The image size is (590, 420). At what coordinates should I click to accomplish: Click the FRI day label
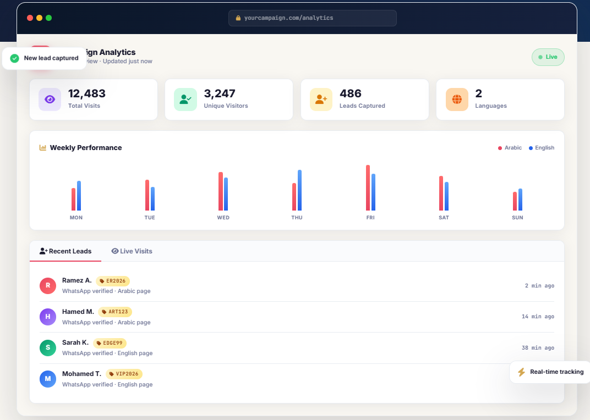click(370, 218)
